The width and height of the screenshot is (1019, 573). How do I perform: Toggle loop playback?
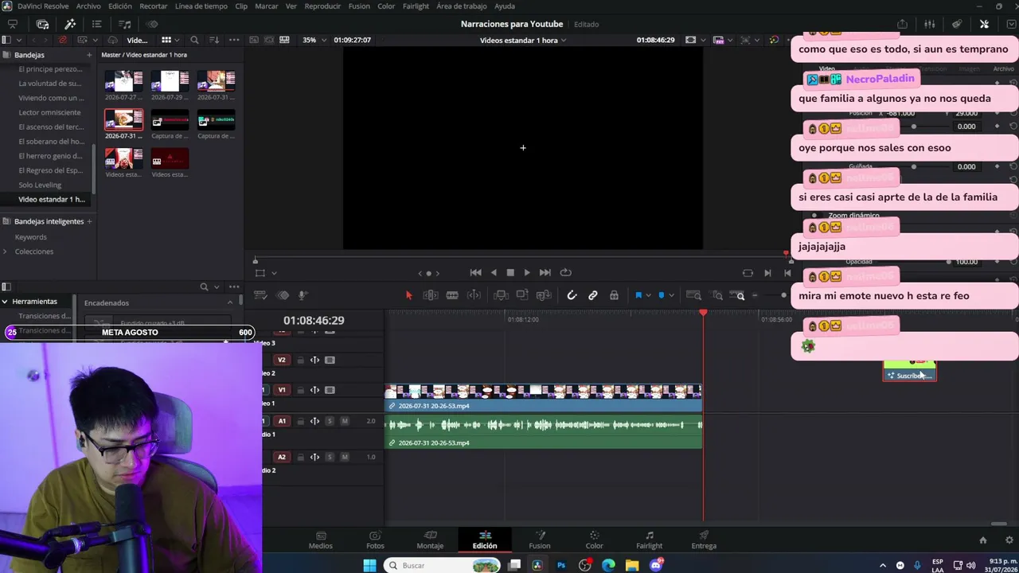tap(566, 273)
